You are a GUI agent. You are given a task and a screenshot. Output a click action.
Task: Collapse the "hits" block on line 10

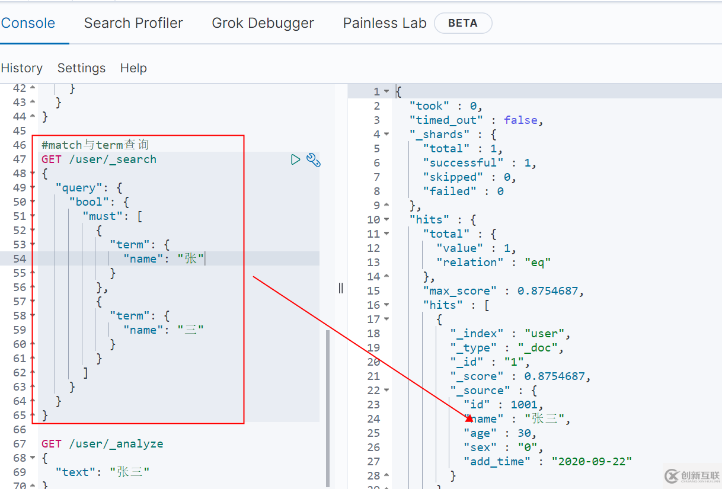pos(386,220)
